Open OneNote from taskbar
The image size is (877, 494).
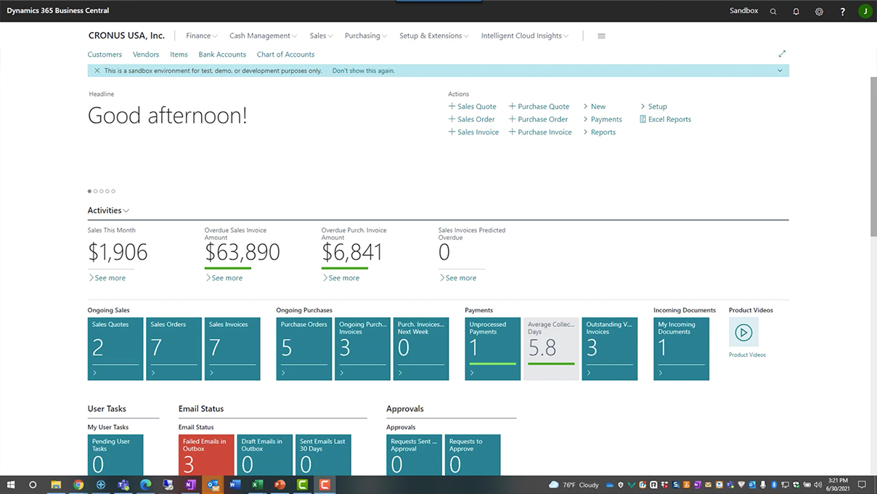click(x=190, y=485)
